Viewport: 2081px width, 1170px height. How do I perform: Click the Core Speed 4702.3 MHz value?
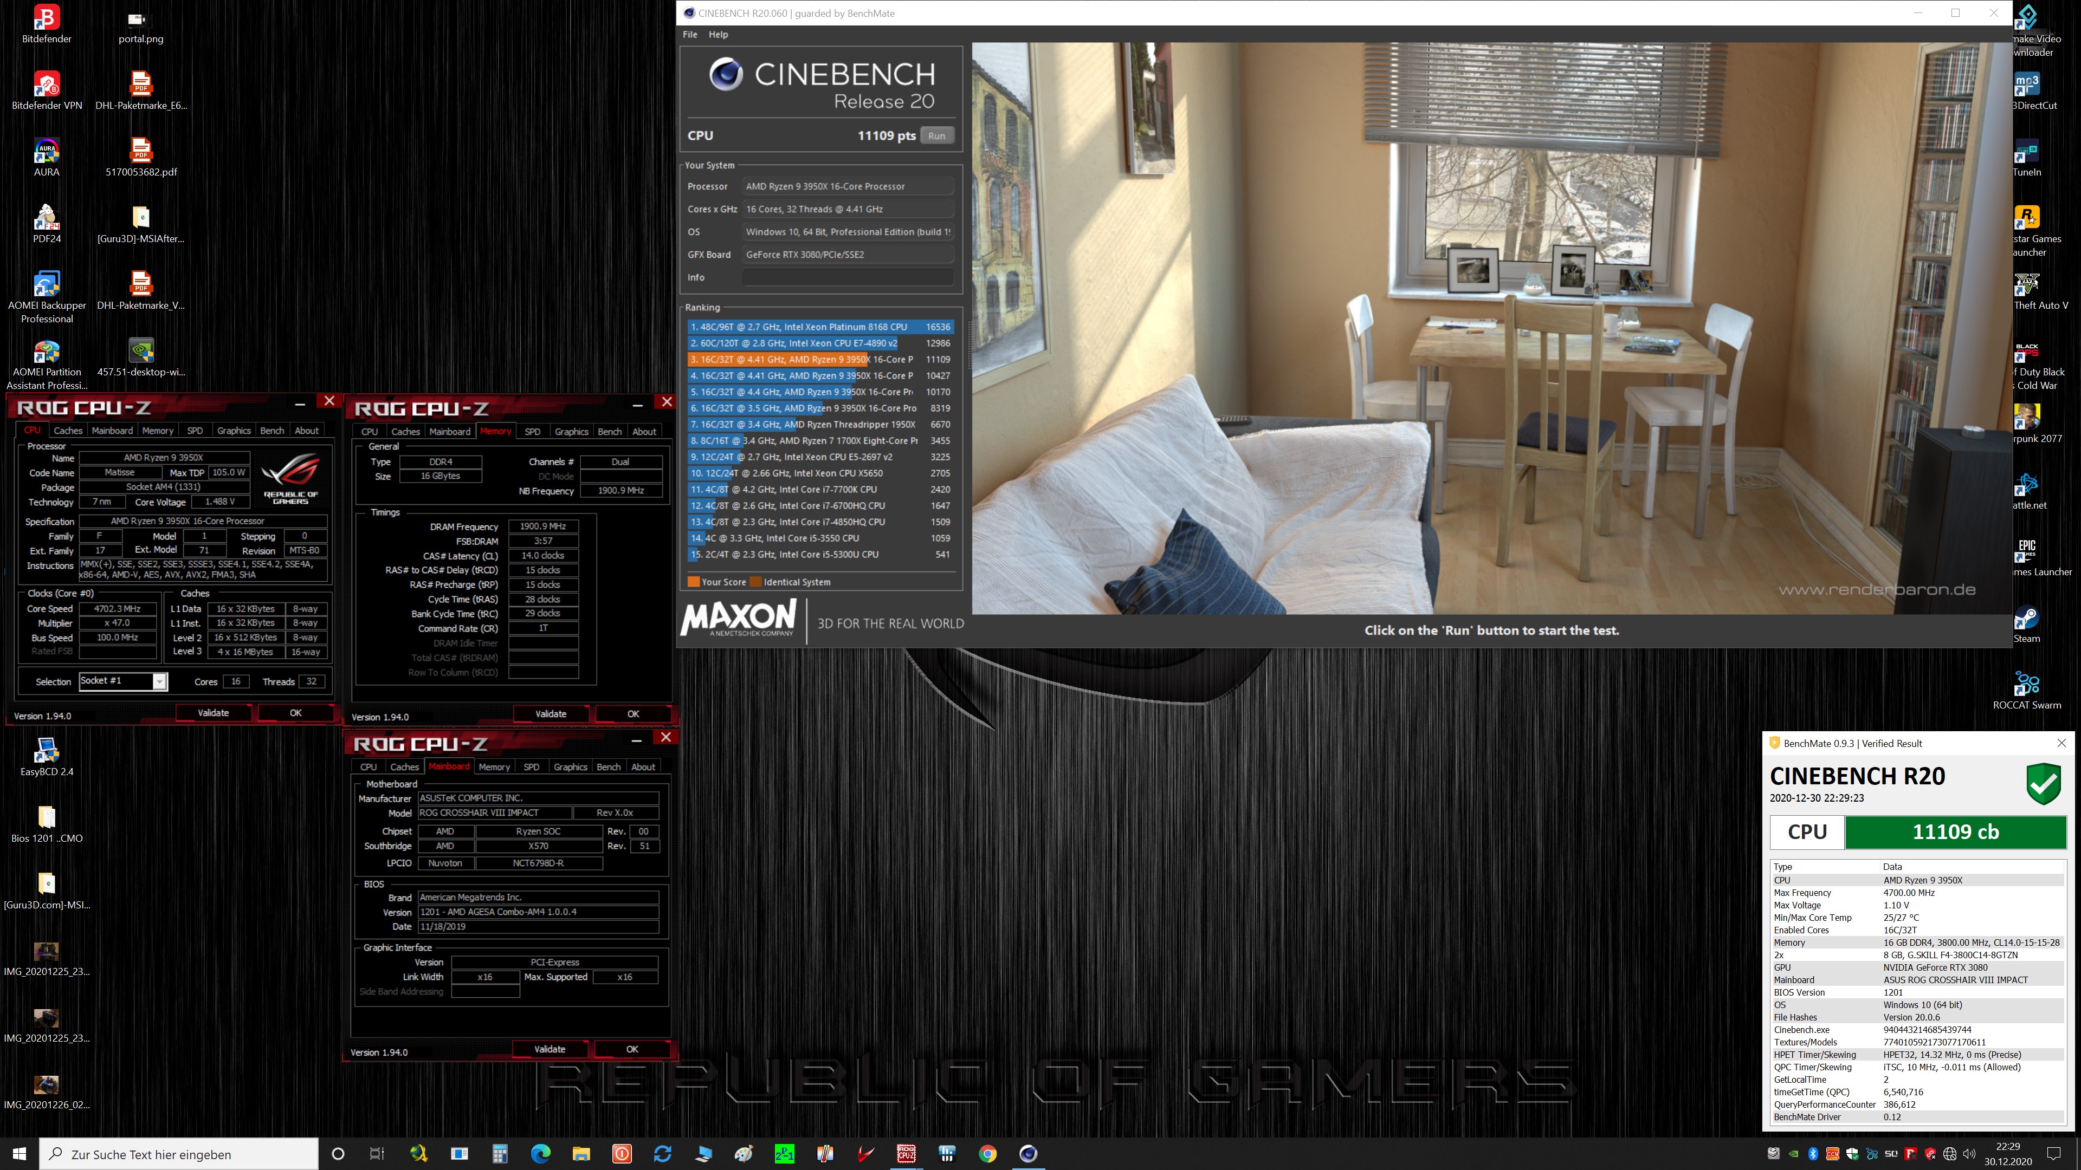tap(117, 608)
